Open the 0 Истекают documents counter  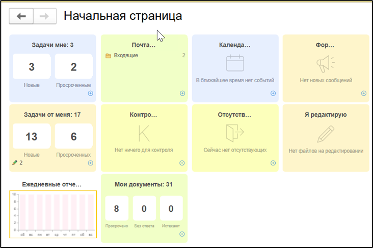point(171,209)
